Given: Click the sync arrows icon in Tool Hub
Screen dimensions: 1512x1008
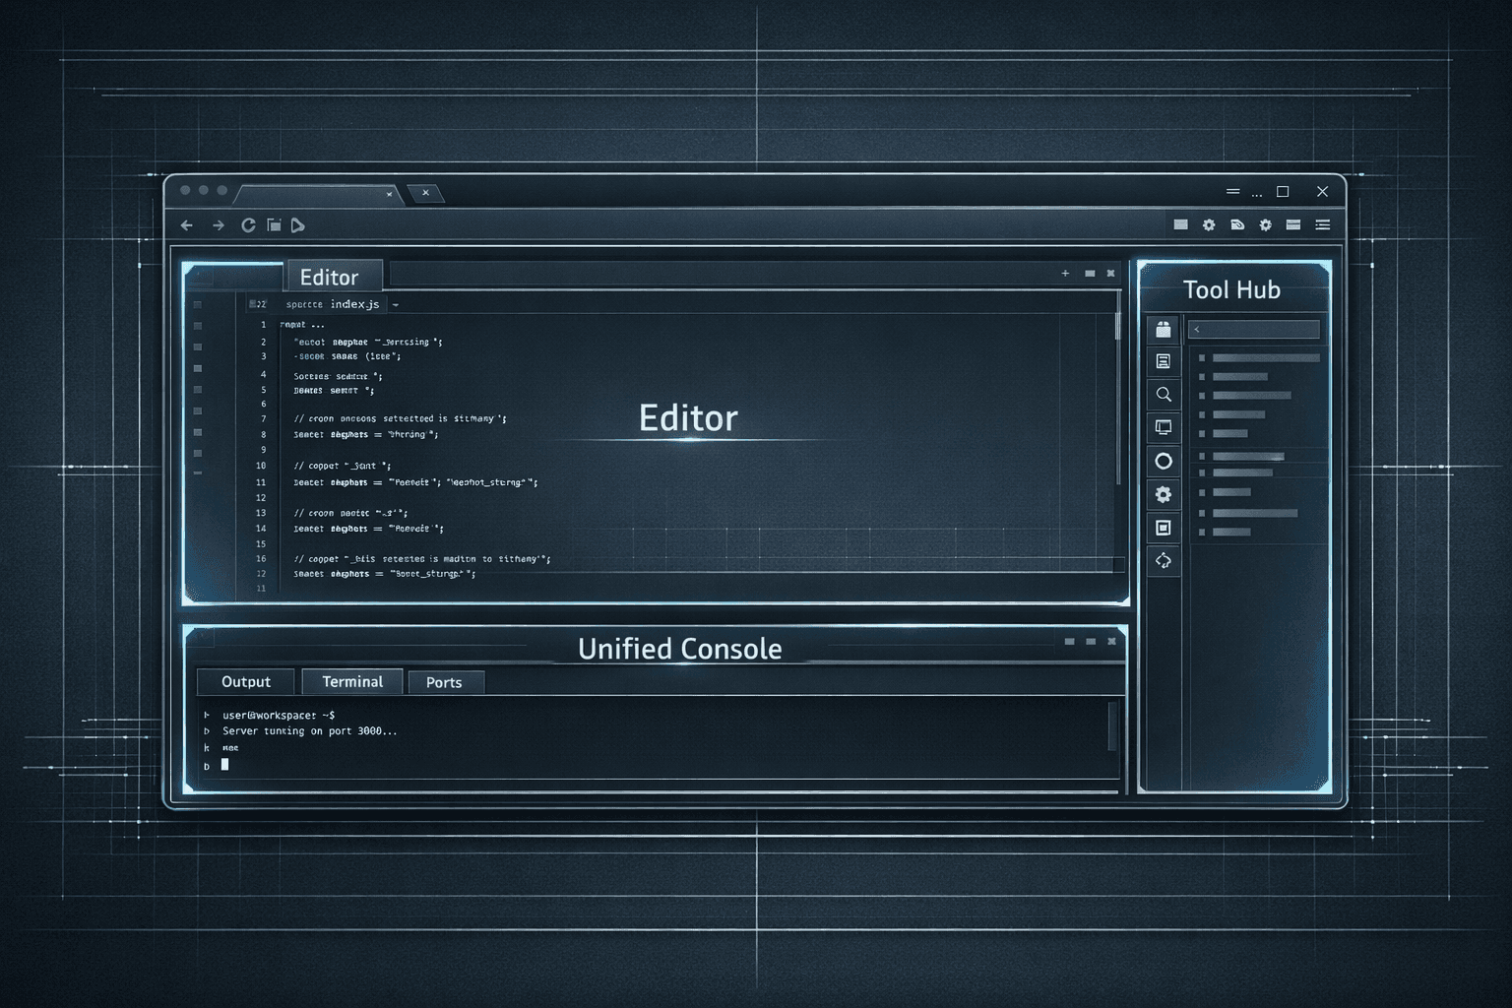Looking at the screenshot, I should [1164, 561].
